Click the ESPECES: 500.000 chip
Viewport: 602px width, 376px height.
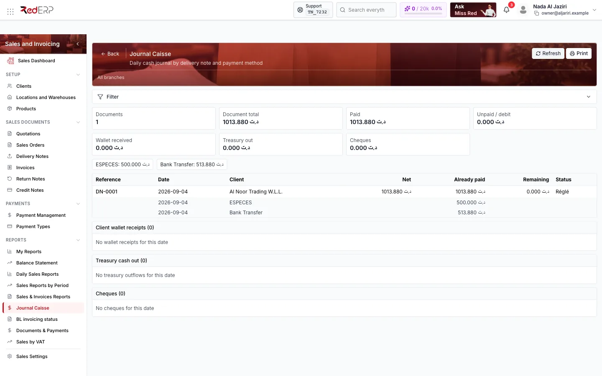click(x=122, y=165)
